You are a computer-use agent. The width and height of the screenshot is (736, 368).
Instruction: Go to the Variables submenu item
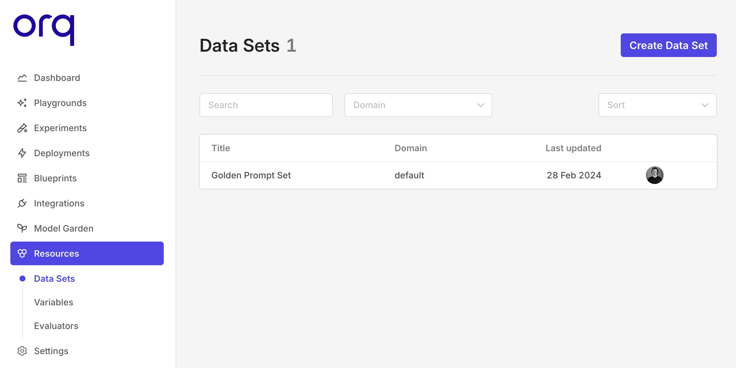click(54, 302)
